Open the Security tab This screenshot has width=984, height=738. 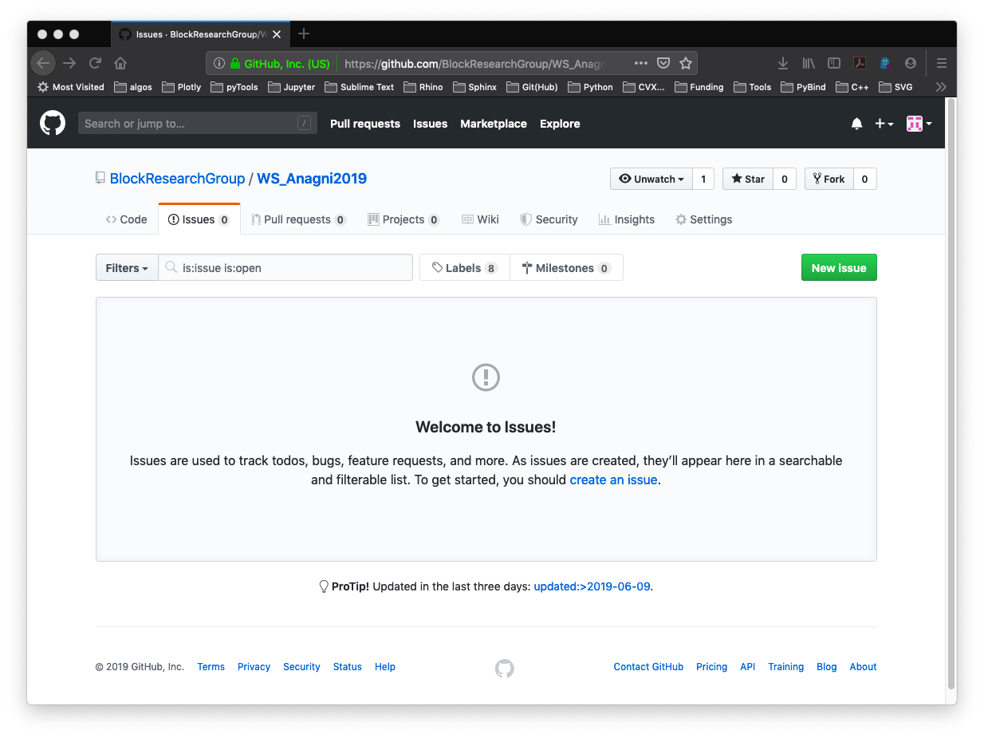pos(549,219)
